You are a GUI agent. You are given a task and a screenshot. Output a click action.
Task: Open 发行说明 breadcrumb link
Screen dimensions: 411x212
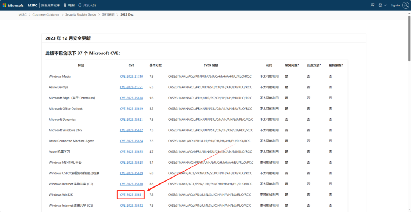point(108,15)
